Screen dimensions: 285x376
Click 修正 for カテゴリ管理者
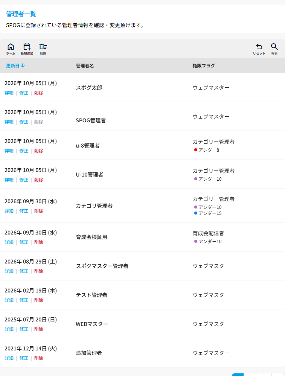[24, 211]
